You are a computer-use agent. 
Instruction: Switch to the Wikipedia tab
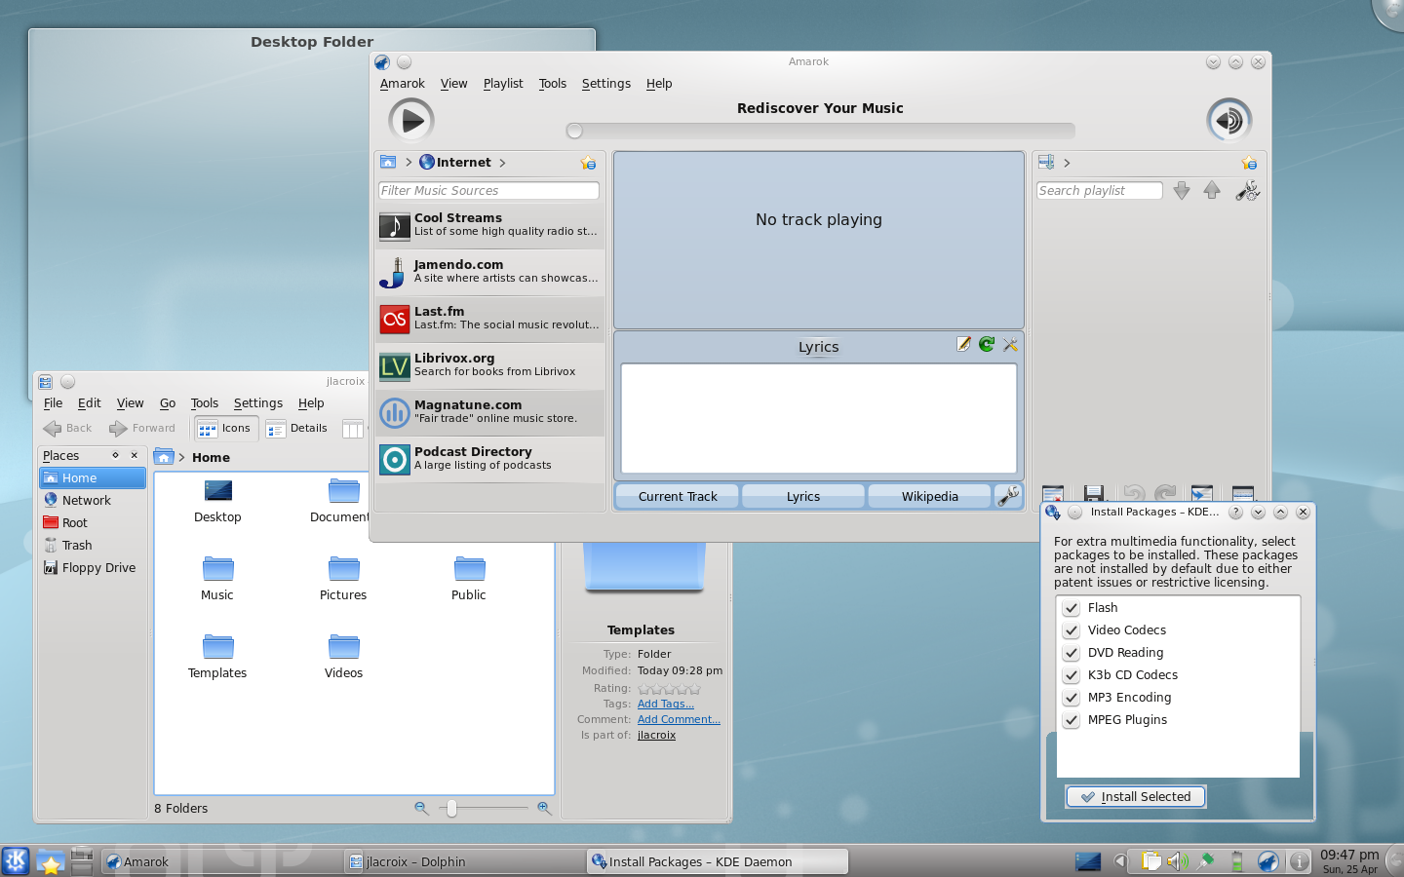[929, 496]
